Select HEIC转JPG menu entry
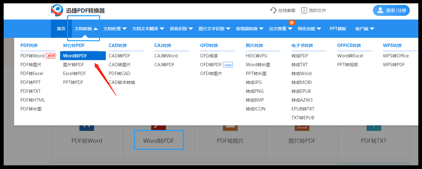422x169 pixels. tap(257, 56)
